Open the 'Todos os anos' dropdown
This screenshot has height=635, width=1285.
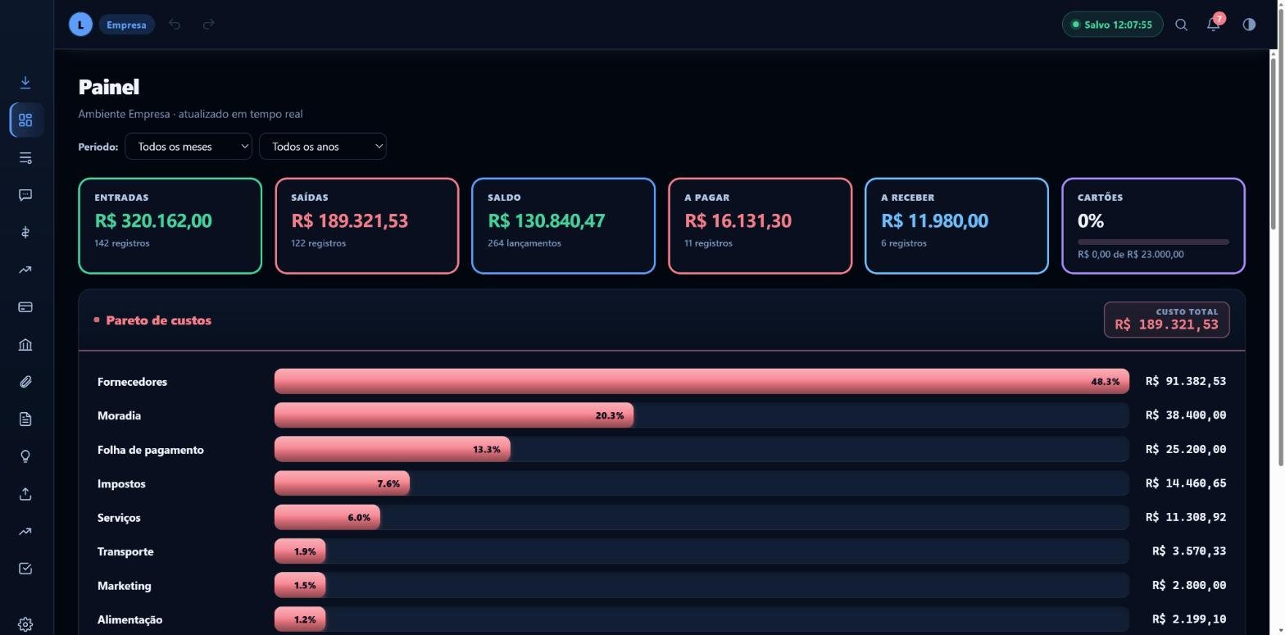coord(323,147)
